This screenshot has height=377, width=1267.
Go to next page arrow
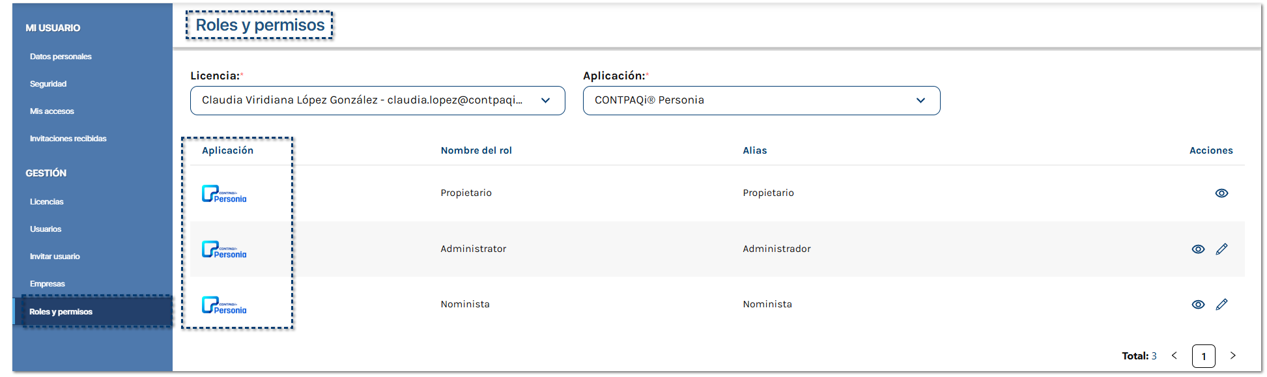(x=1232, y=356)
